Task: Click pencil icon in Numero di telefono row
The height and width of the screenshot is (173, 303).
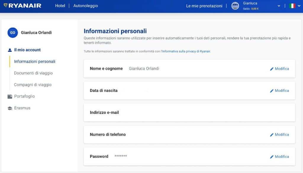Action: [x=272, y=135]
